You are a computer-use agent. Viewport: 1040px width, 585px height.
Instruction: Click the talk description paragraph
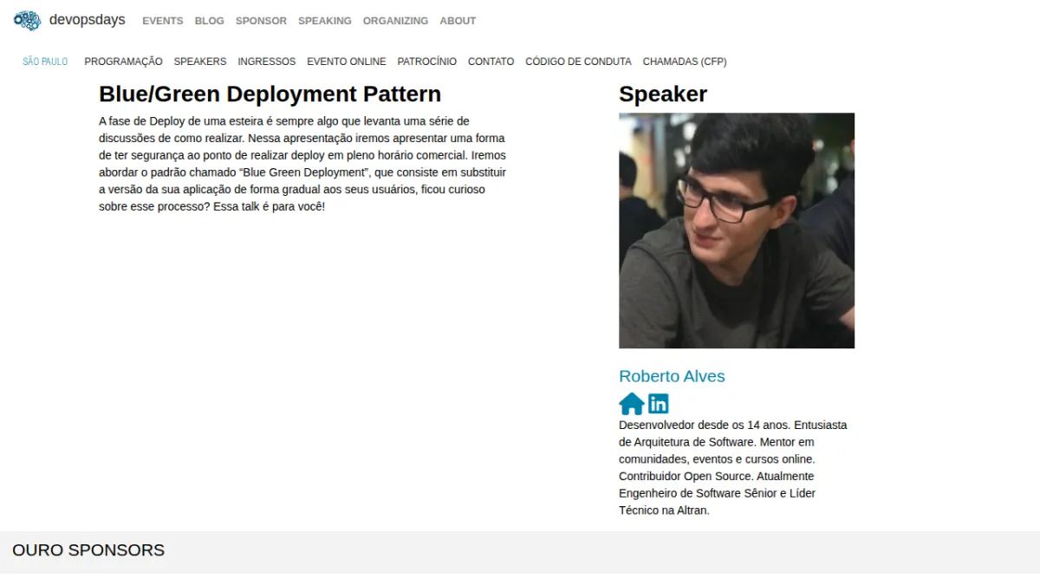pyautogui.click(x=303, y=164)
